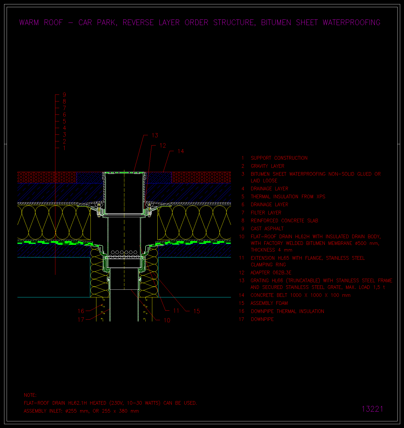The height and width of the screenshot is (428, 404).
Task: Select layer tick label '9' on the vertical scale
Action: tap(64, 95)
